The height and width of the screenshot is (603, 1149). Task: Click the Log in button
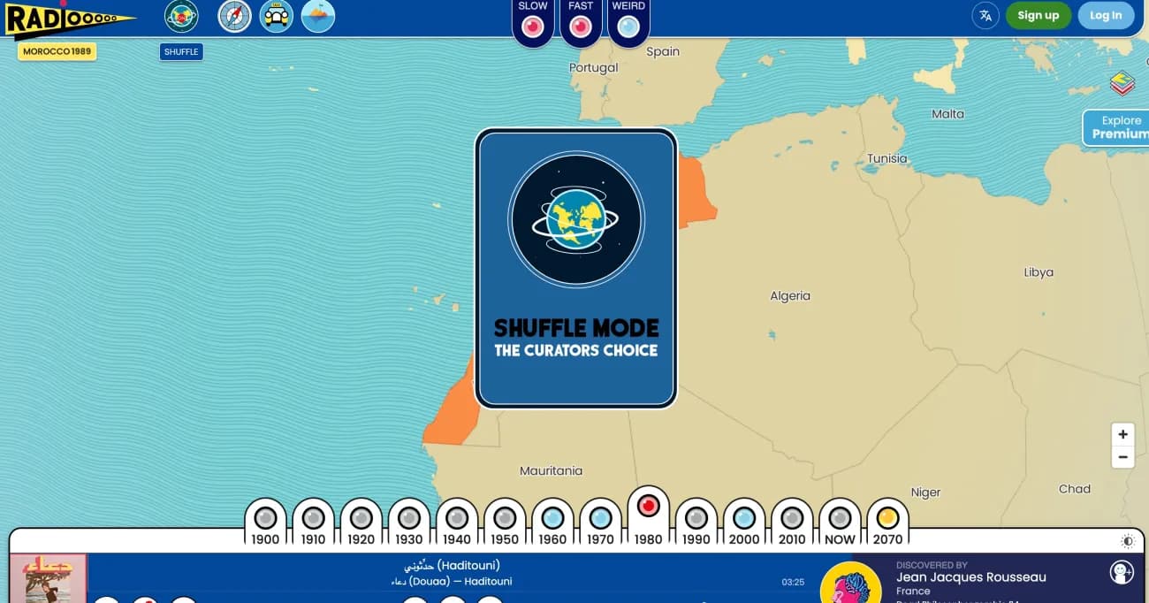coord(1106,15)
